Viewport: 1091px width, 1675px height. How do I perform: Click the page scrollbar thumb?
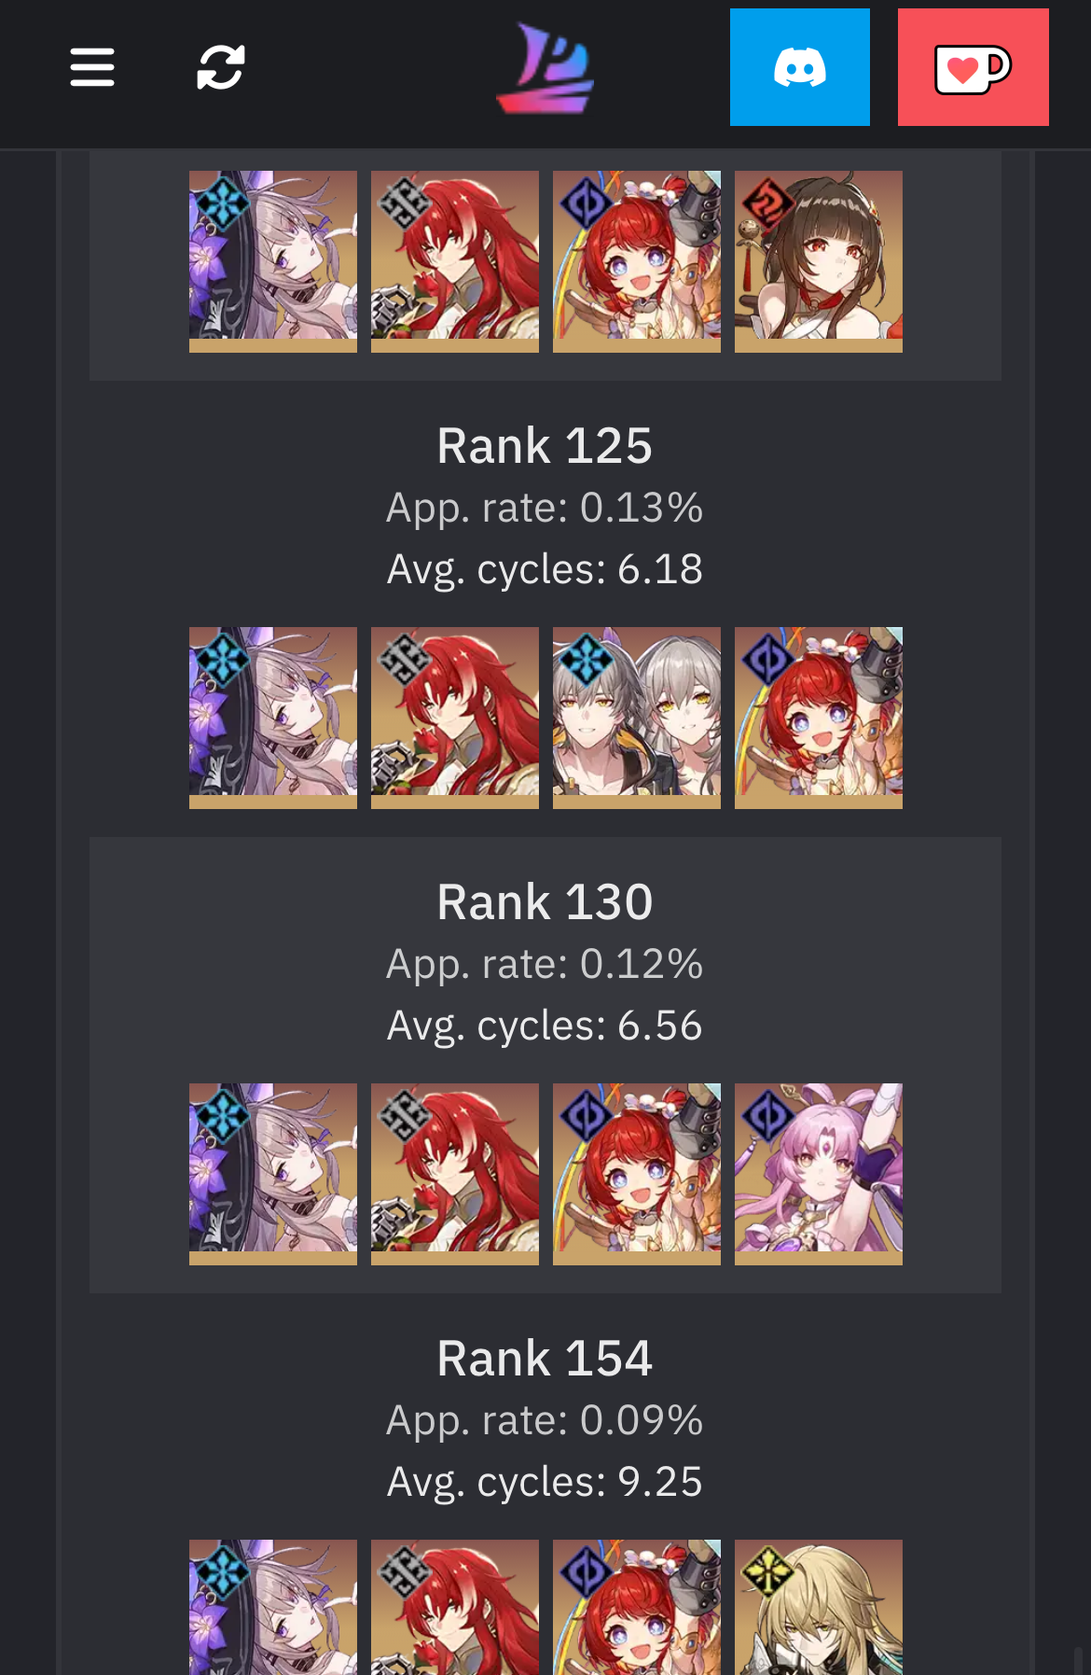[1078, 1660]
